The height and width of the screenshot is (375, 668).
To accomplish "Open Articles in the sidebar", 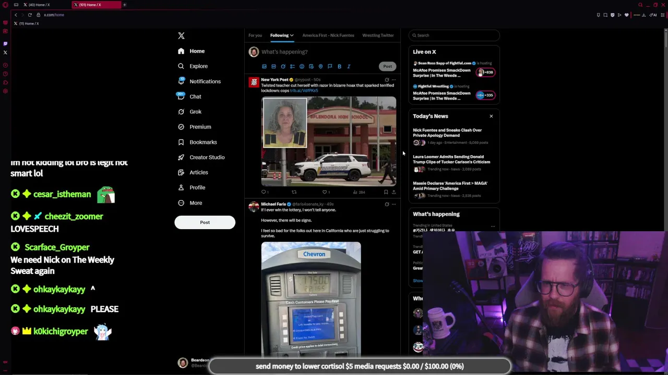I will click(193, 172).
